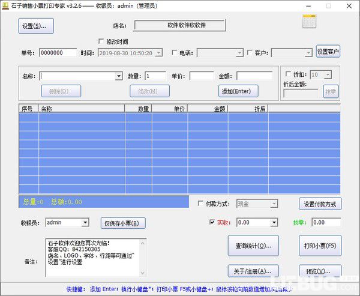
Task: Open the 折扣 value dropdown showing 10
Action: coord(328,74)
